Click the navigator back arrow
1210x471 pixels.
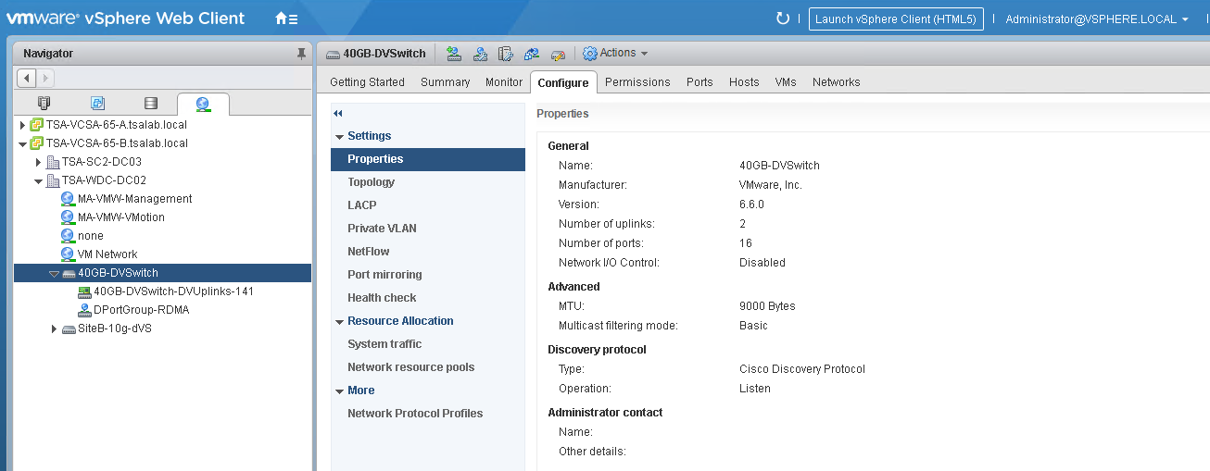coord(27,79)
